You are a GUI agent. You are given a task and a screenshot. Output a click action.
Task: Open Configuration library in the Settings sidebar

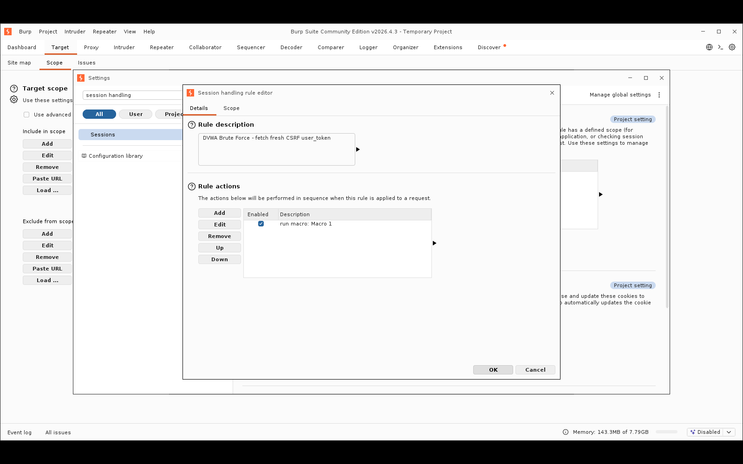[116, 156]
